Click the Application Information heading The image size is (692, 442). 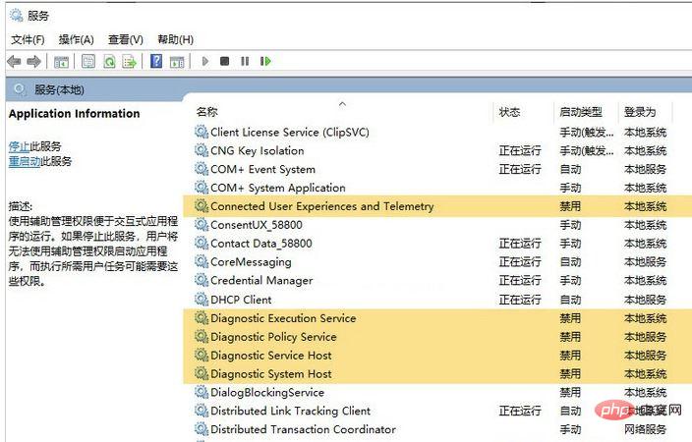point(74,113)
